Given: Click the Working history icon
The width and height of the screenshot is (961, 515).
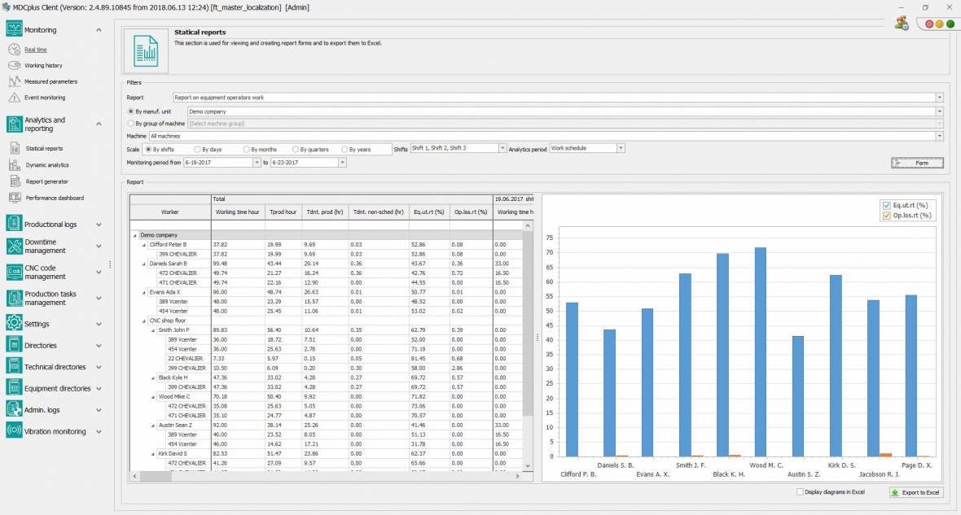Looking at the screenshot, I should click(15, 66).
